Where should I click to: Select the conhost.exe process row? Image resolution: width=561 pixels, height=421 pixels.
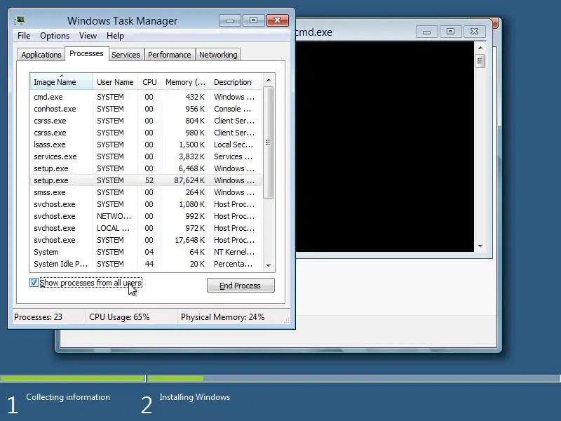(146, 109)
